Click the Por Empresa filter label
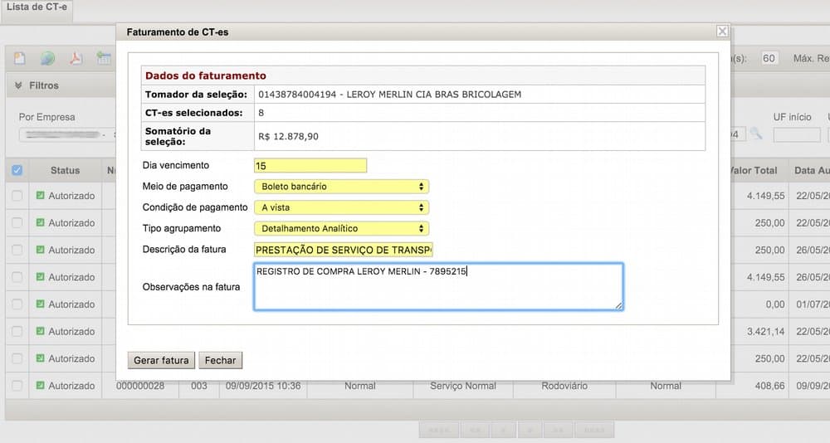This screenshot has width=830, height=443. coord(46,117)
